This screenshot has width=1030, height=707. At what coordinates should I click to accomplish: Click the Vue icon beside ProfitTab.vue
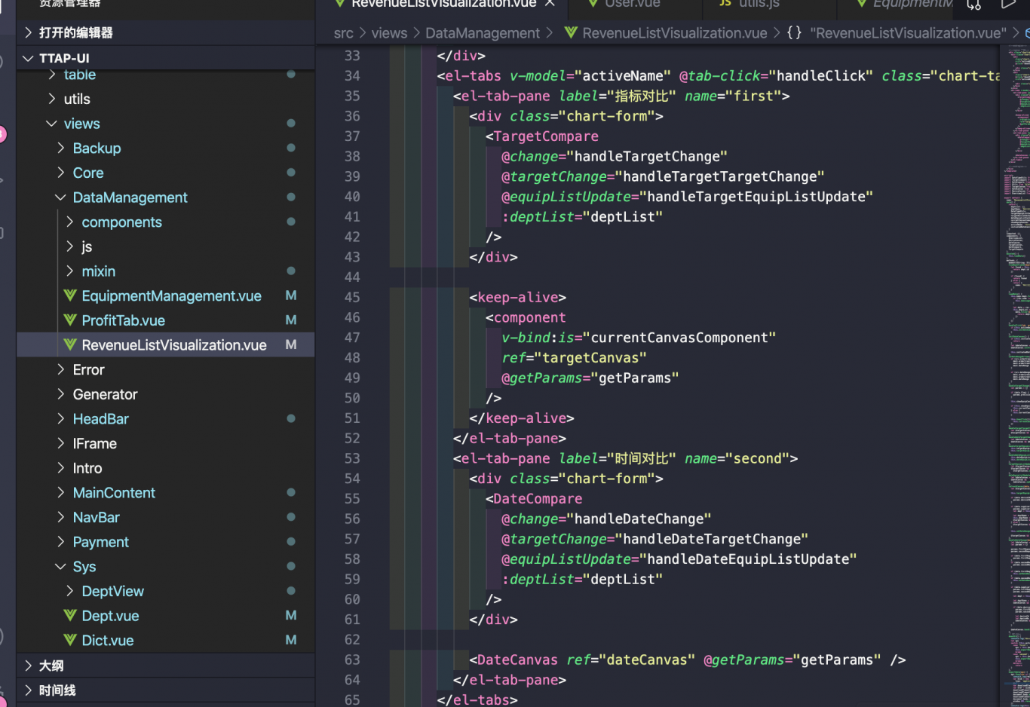(x=70, y=320)
